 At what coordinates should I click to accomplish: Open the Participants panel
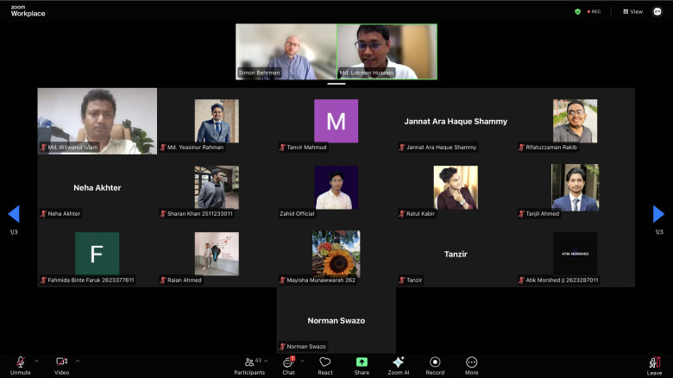pyautogui.click(x=249, y=366)
